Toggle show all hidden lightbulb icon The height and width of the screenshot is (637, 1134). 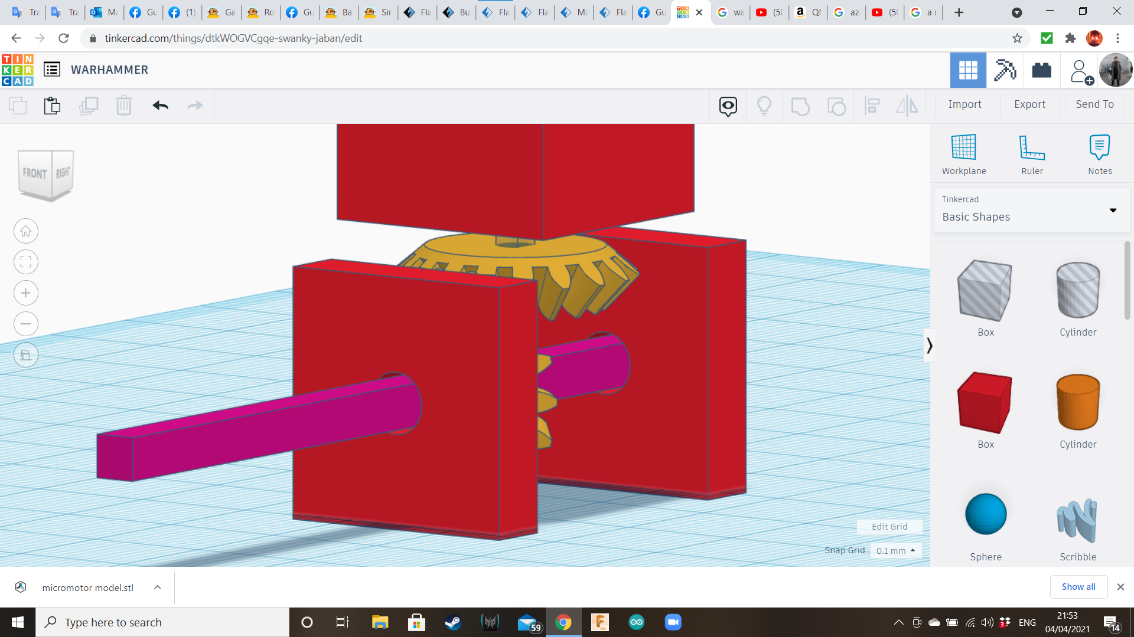pyautogui.click(x=764, y=106)
